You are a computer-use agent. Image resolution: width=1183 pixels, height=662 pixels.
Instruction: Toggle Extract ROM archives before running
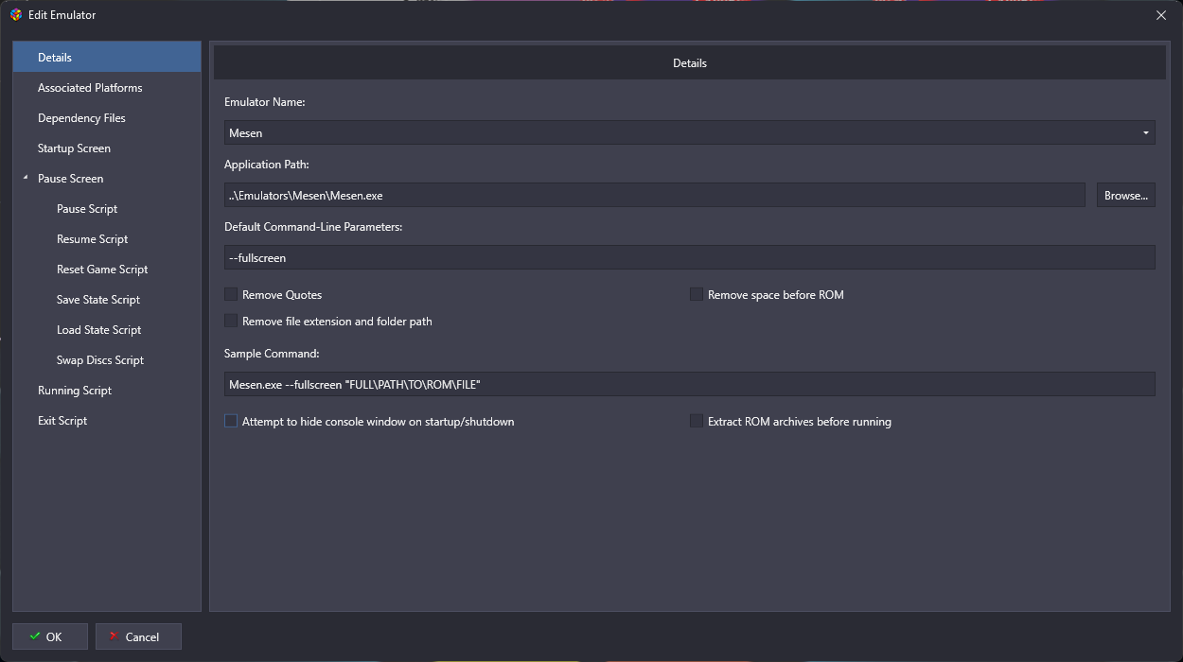(697, 422)
